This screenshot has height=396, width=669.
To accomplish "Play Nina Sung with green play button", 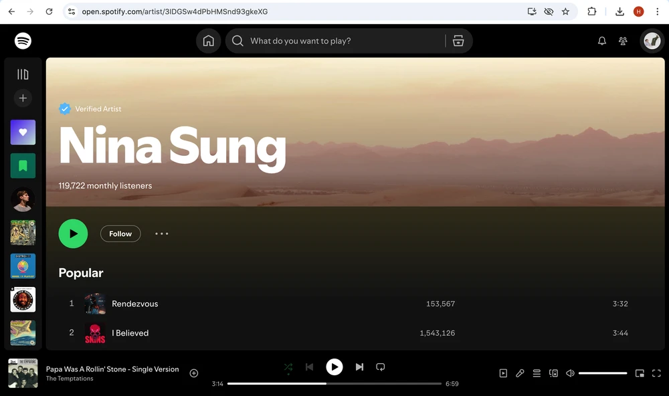I will pos(73,233).
